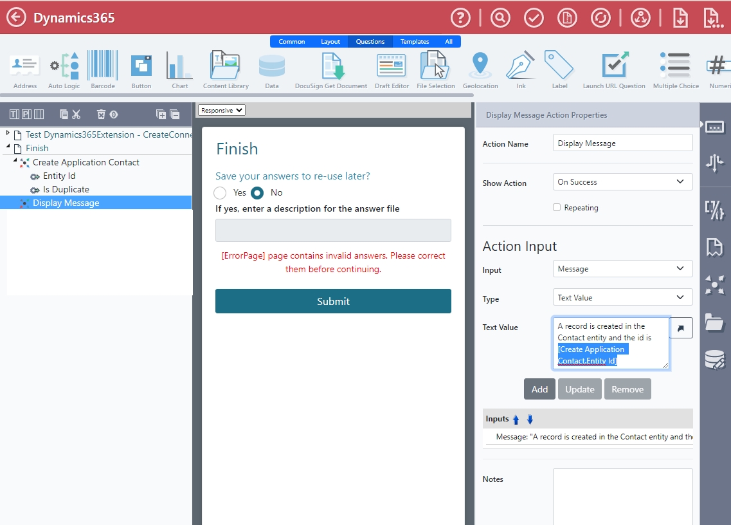Switch to the Common toolbox tab
This screenshot has width=731, height=525.
[x=291, y=42]
